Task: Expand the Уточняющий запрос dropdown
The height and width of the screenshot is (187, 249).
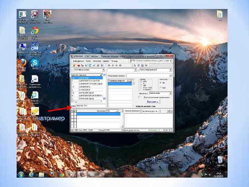Action: coord(170,75)
